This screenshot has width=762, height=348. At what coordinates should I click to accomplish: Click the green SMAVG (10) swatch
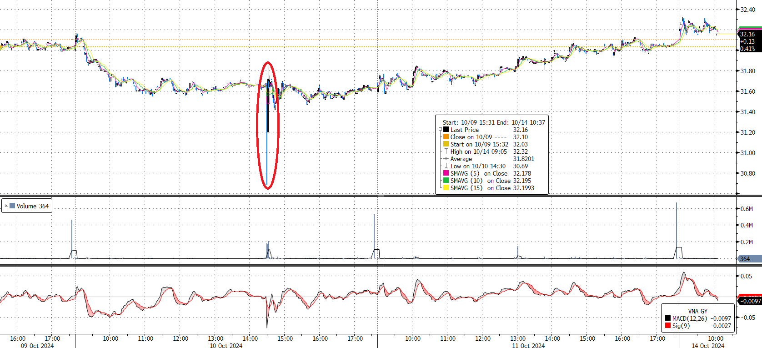click(446, 180)
